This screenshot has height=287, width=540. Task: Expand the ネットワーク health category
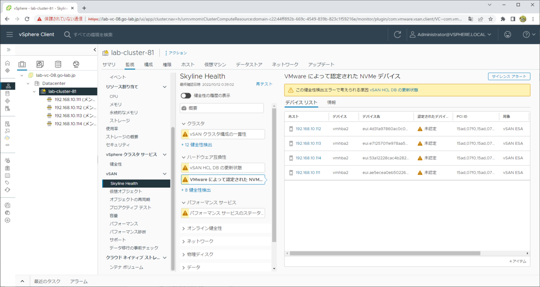[184, 242]
